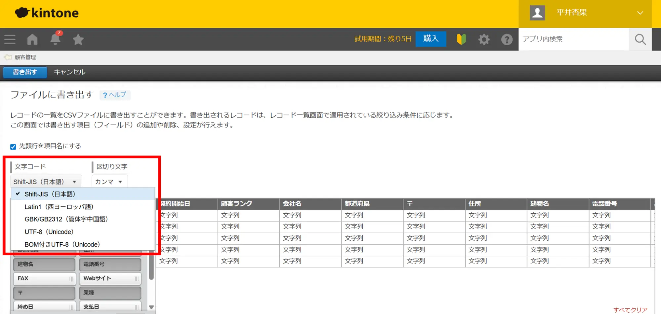
Task: Uncheck 先頭行を項目名にする checkbox
Action: tap(13, 147)
